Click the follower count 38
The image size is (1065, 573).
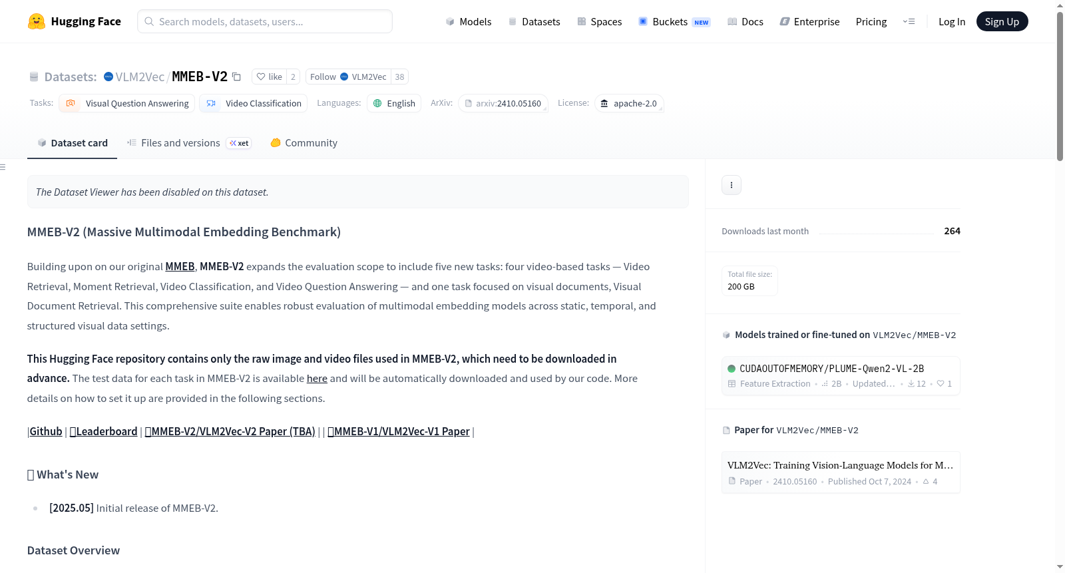pyautogui.click(x=399, y=77)
